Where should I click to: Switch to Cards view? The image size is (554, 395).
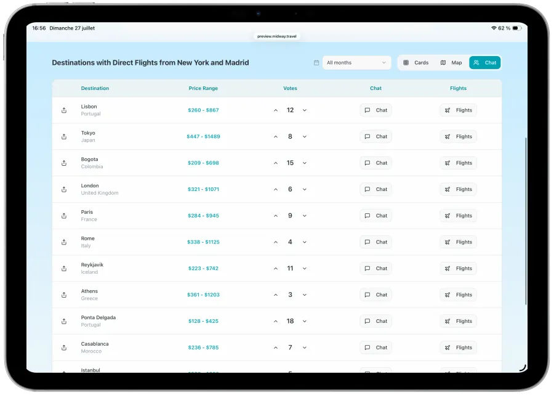416,62
